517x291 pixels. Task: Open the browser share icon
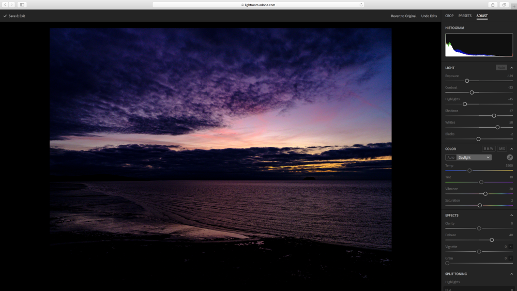pos(493,5)
